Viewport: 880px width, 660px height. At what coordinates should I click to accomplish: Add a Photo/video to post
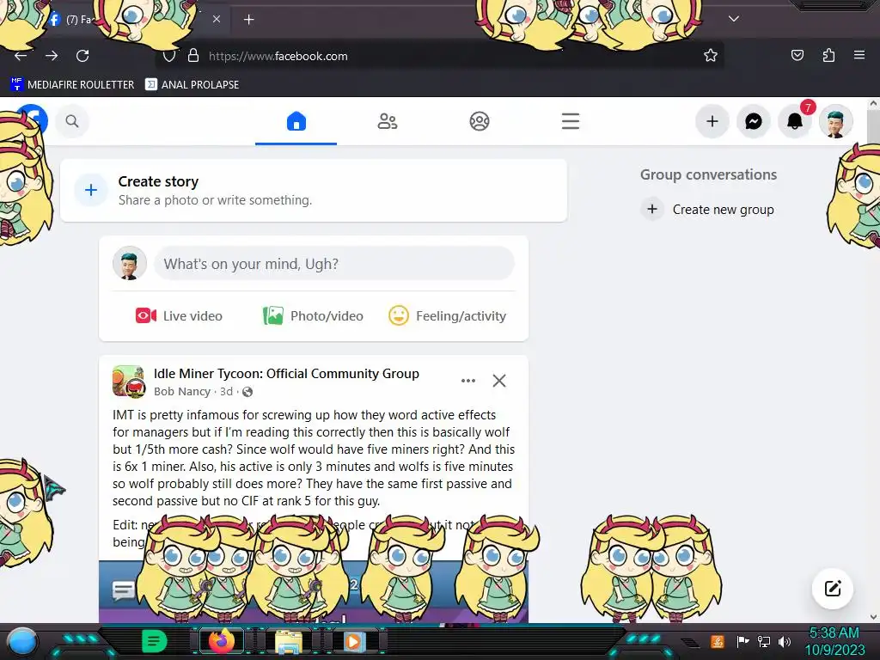click(x=313, y=316)
